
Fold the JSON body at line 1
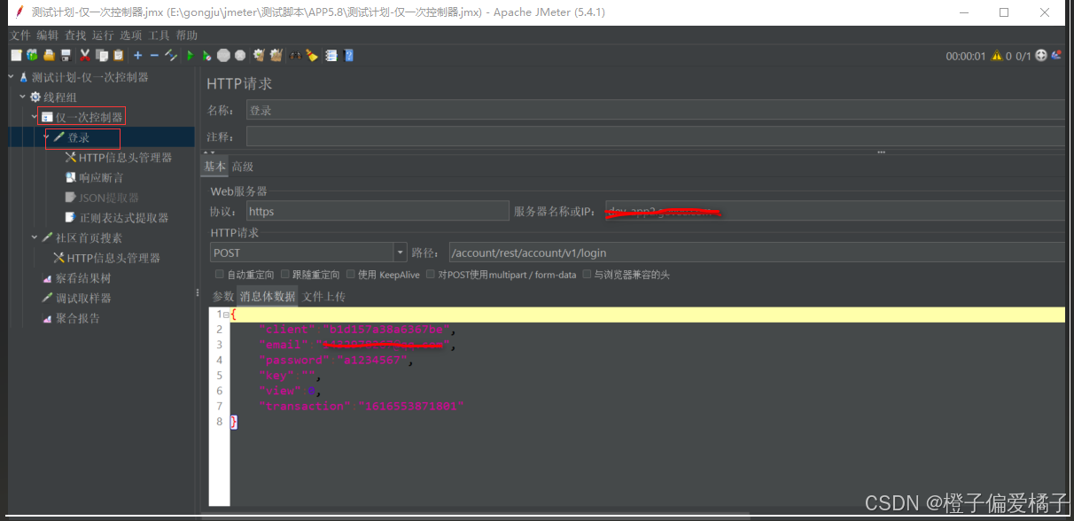(227, 315)
